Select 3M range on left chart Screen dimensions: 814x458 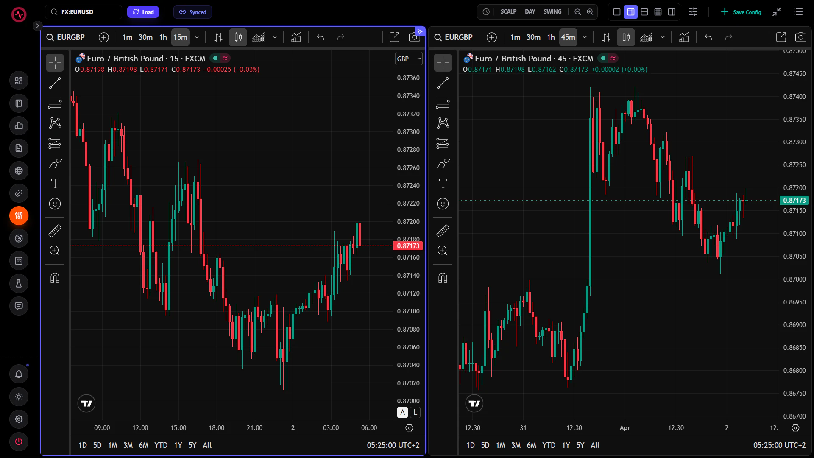click(128, 445)
